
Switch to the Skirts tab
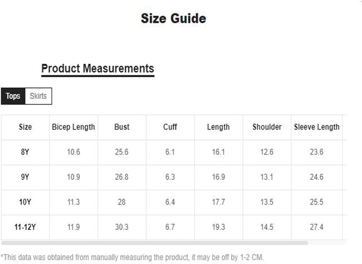coord(38,96)
